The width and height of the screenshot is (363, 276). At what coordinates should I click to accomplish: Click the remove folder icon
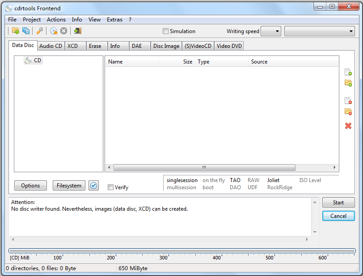(x=348, y=111)
